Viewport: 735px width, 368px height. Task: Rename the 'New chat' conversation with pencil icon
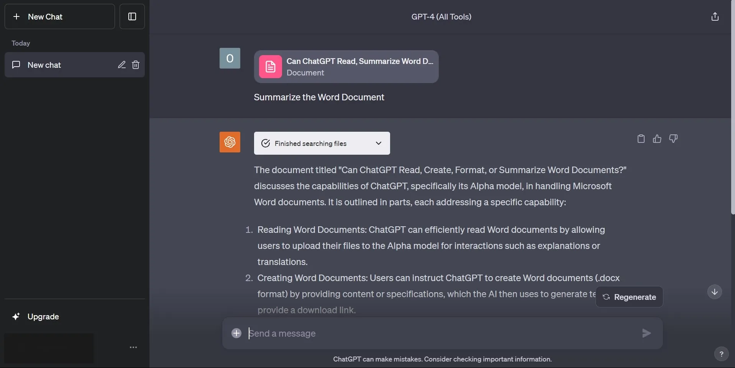pos(121,65)
